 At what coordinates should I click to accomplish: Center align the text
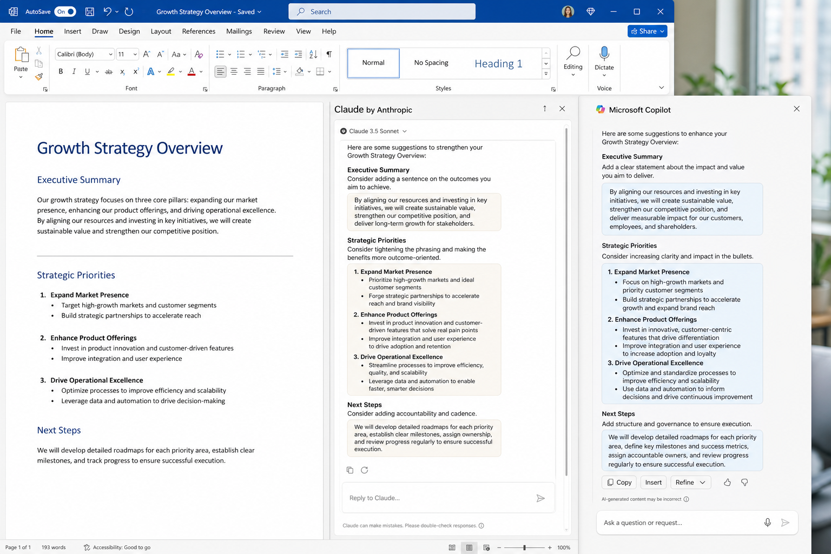click(x=234, y=71)
